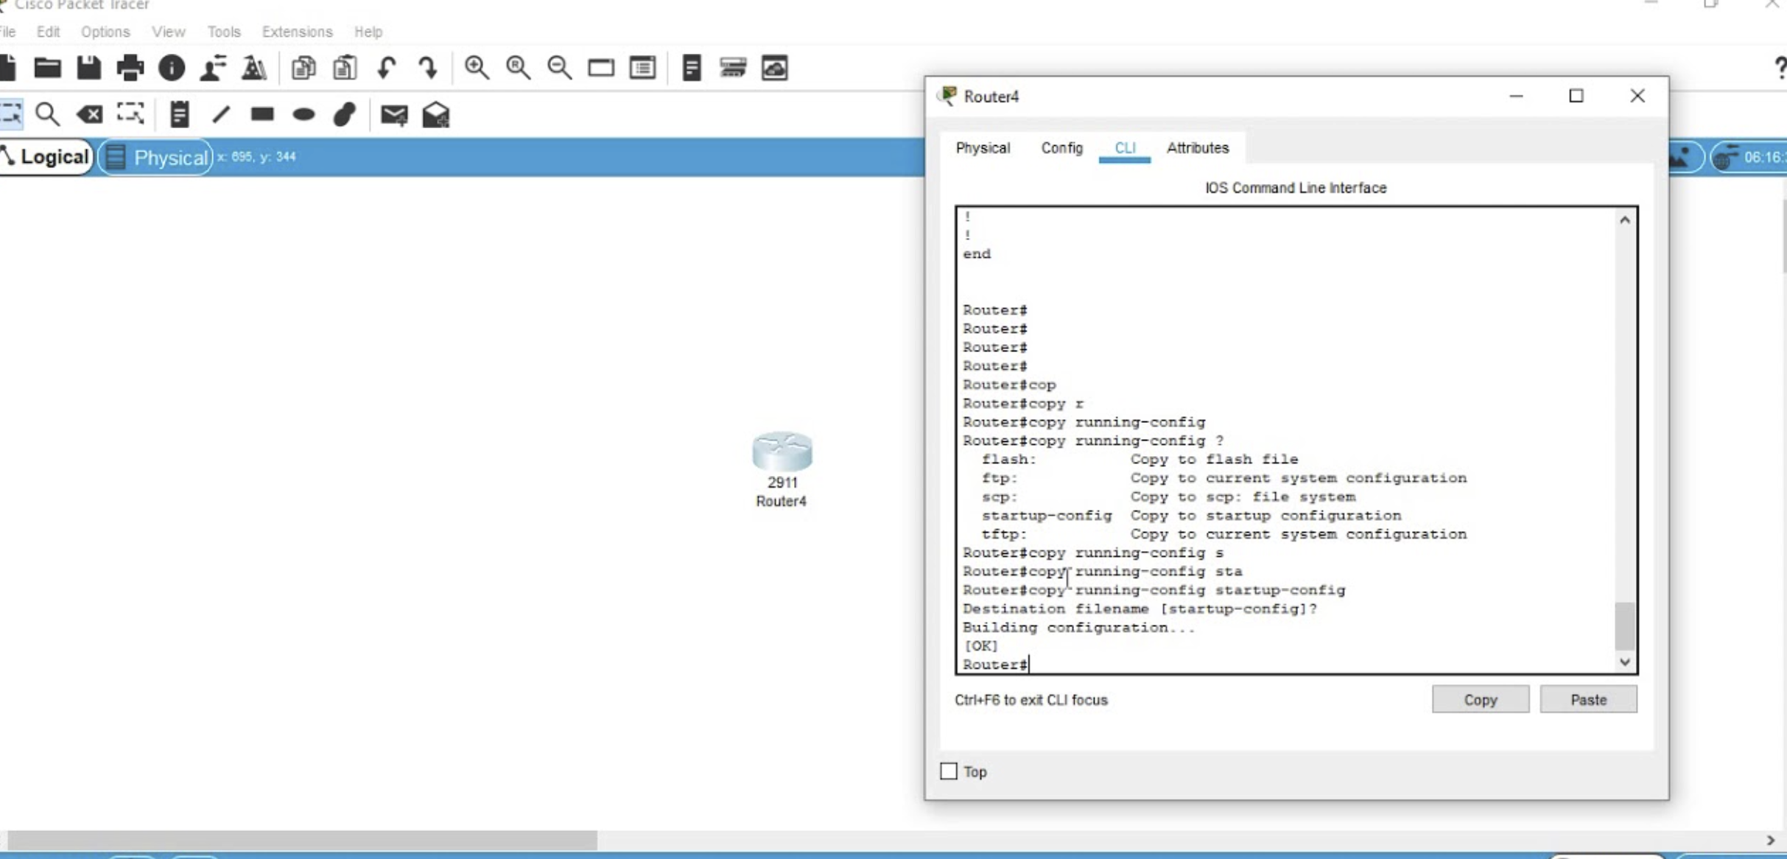Open the Config tab

1061,148
